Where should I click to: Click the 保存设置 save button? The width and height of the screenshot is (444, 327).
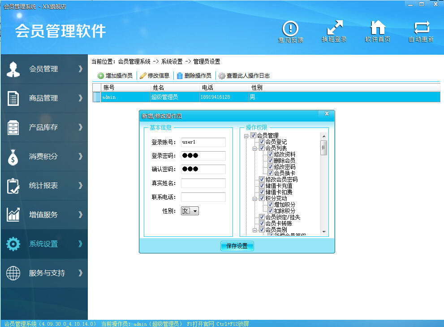tap(237, 246)
